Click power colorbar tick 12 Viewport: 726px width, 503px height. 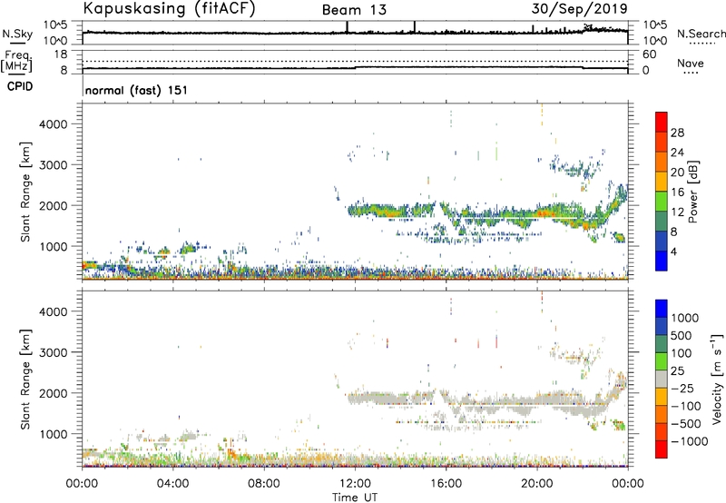[x=677, y=212]
